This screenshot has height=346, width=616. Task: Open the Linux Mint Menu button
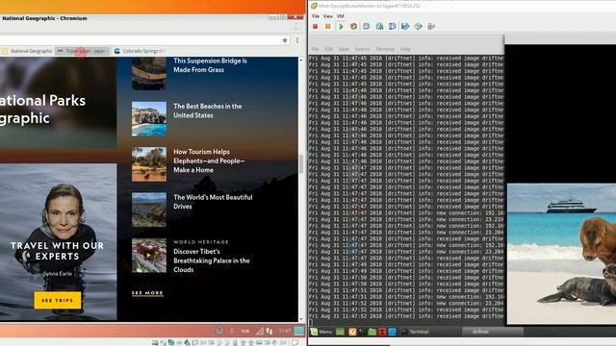click(x=321, y=332)
